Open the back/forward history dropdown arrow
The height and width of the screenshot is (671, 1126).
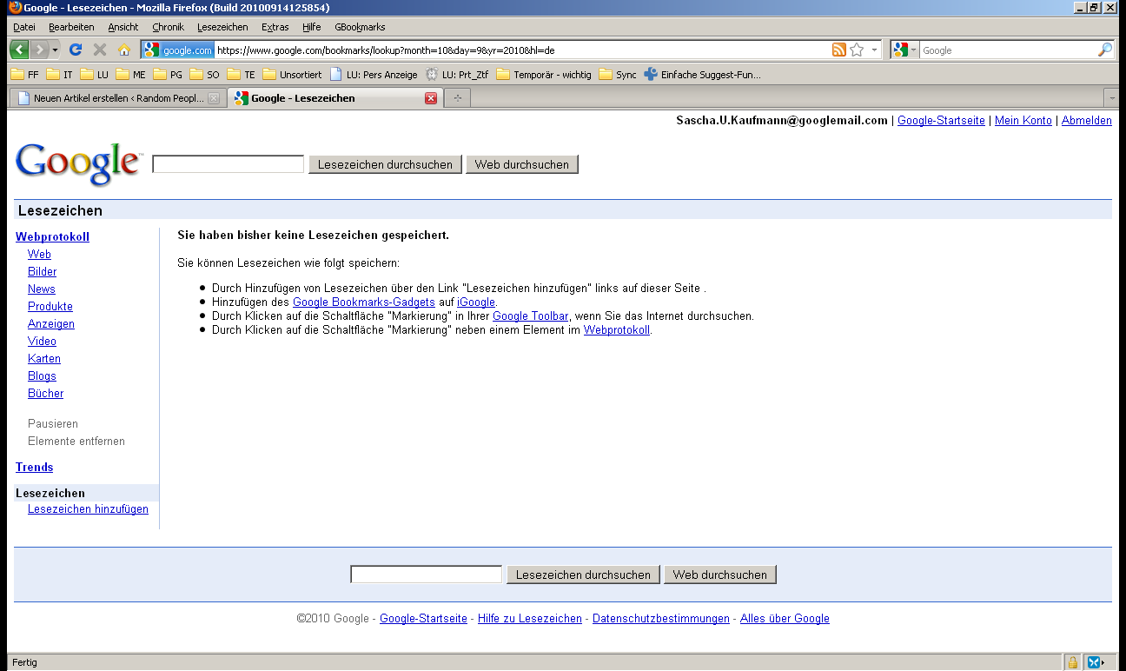pyautogui.click(x=55, y=50)
